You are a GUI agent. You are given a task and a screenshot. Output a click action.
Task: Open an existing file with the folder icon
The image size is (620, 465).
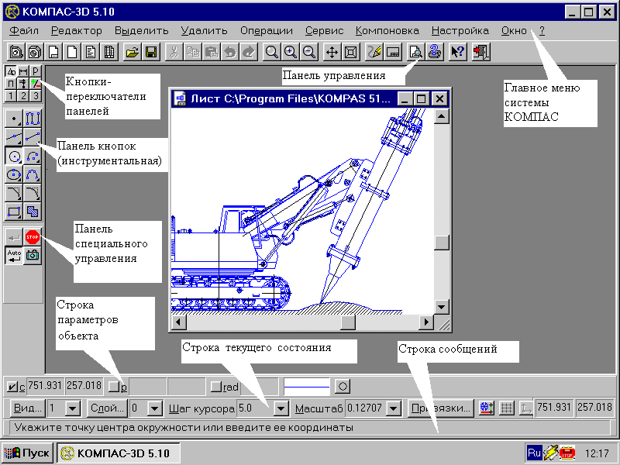132,52
